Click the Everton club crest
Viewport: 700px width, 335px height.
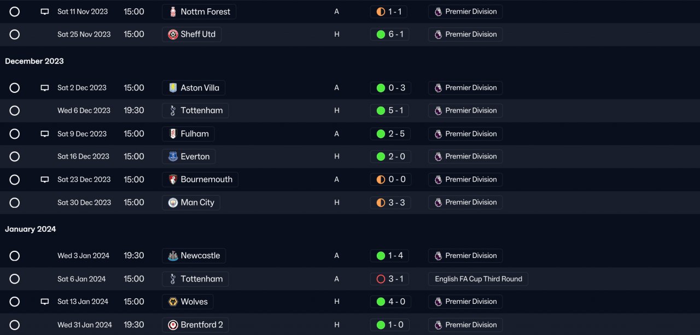173,157
